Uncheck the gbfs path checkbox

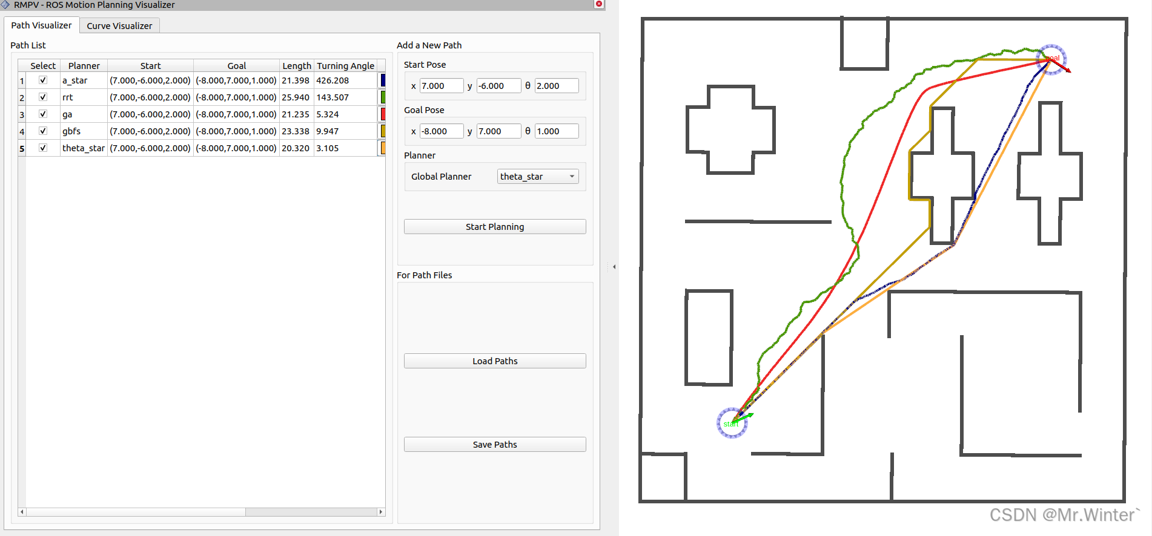pyautogui.click(x=43, y=131)
